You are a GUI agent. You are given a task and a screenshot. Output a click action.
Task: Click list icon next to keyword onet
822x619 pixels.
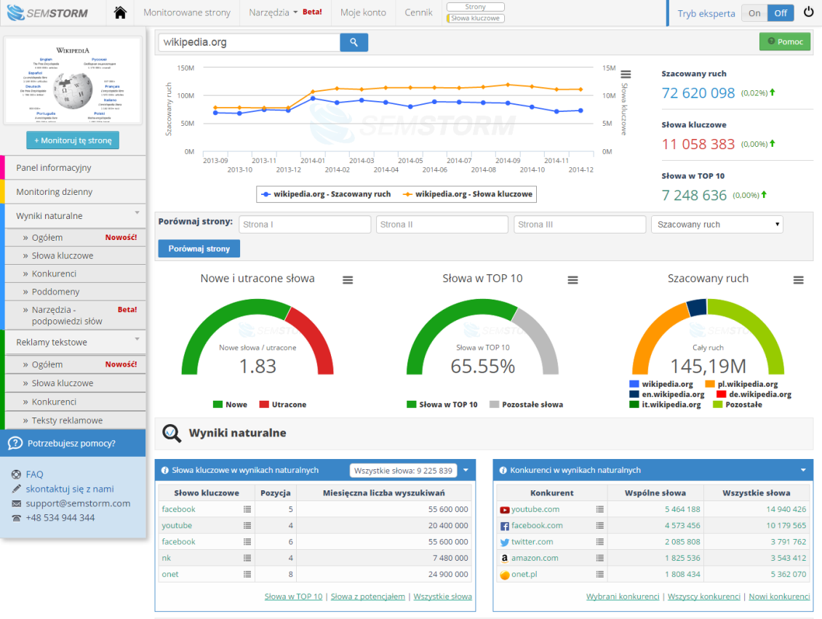tap(247, 574)
